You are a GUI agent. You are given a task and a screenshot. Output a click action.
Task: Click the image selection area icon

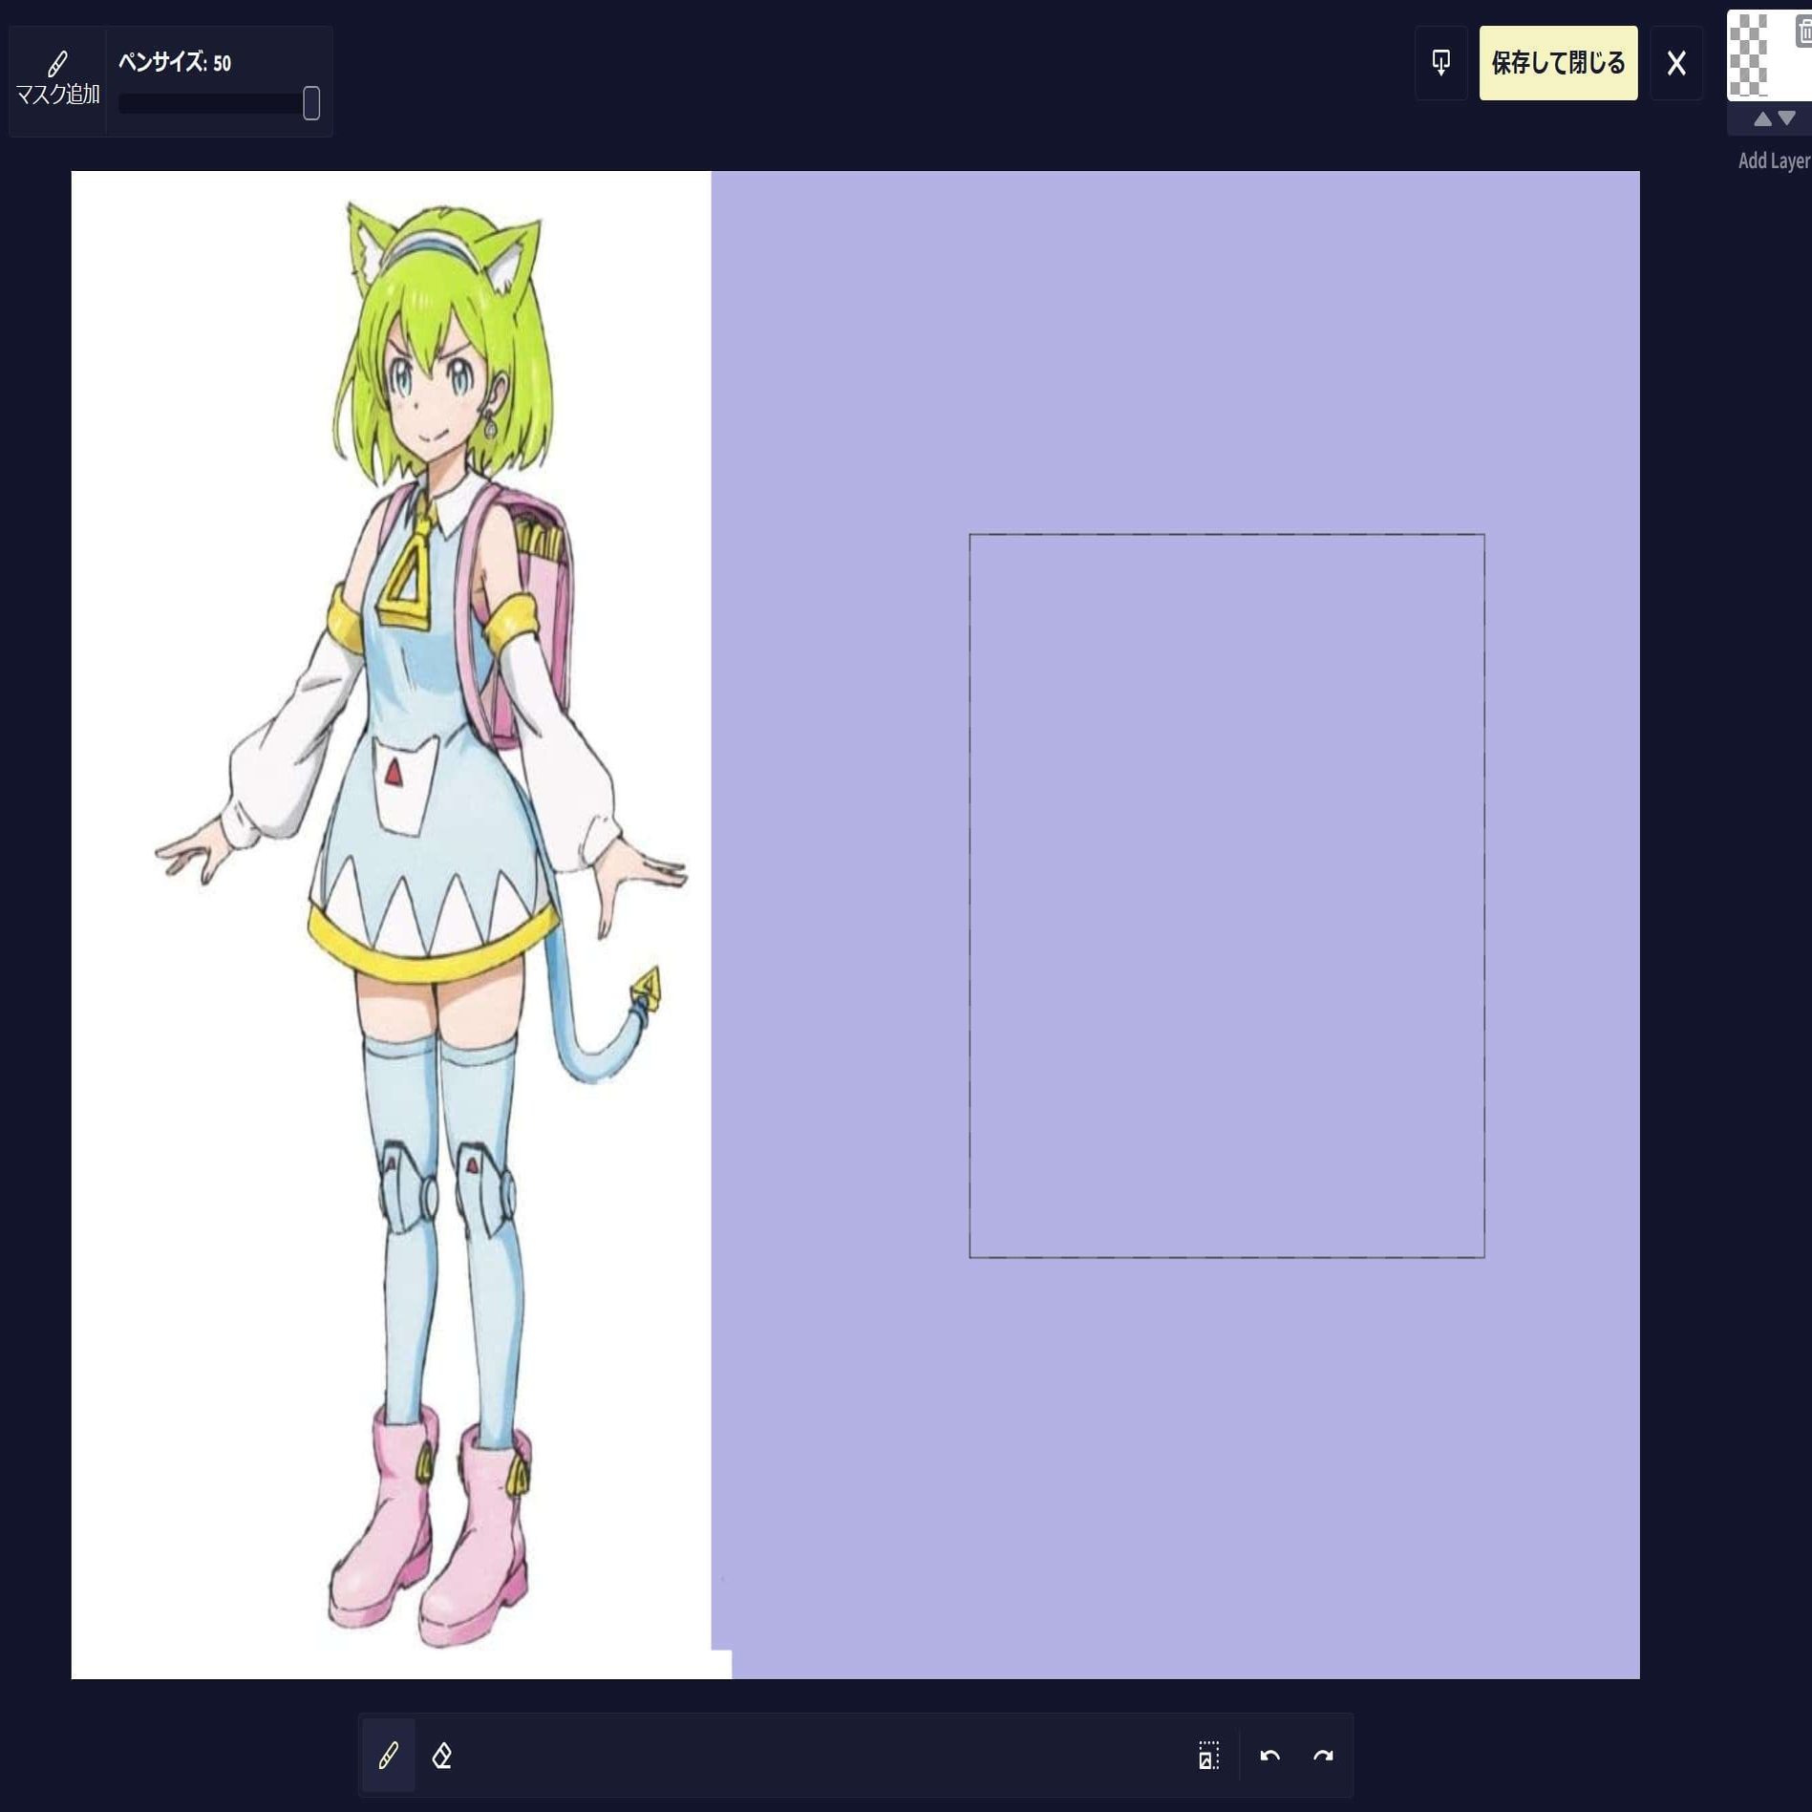click(1209, 1756)
